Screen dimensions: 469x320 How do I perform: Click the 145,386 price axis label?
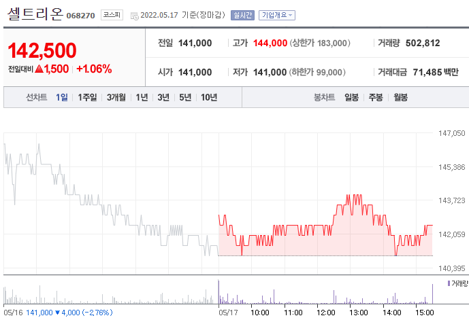pos(452,167)
